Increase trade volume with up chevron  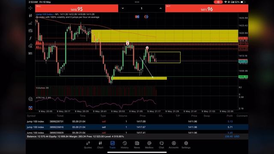click(x=161, y=8)
